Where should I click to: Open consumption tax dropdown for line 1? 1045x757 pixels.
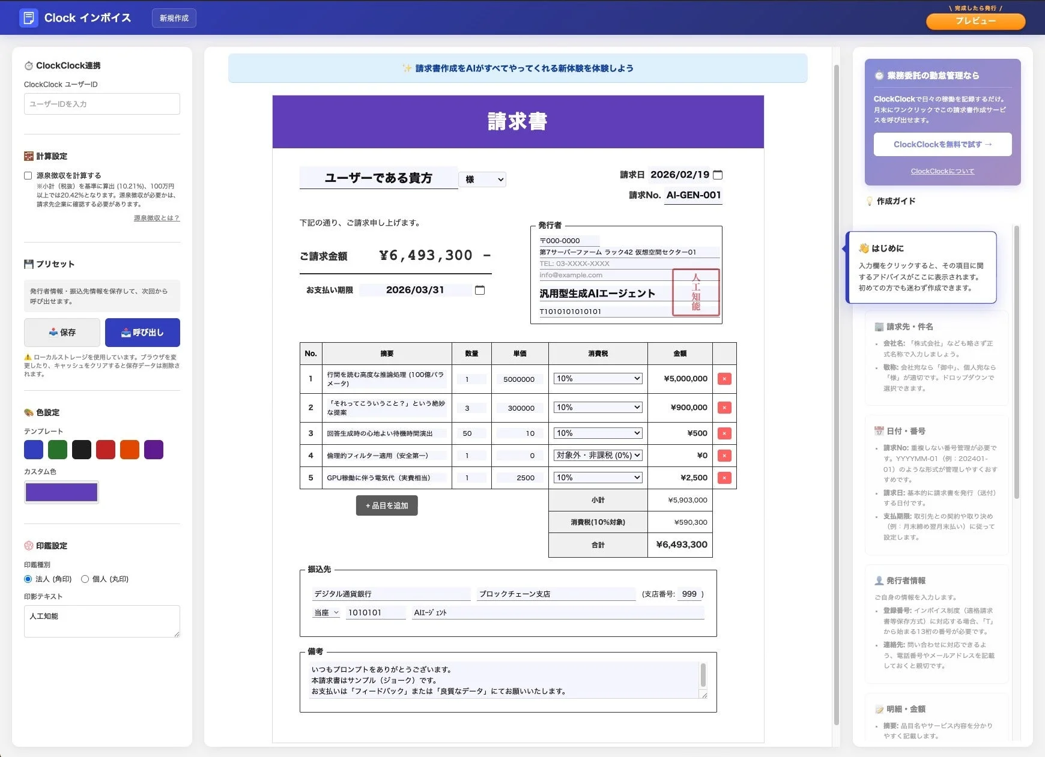pyautogui.click(x=597, y=378)
